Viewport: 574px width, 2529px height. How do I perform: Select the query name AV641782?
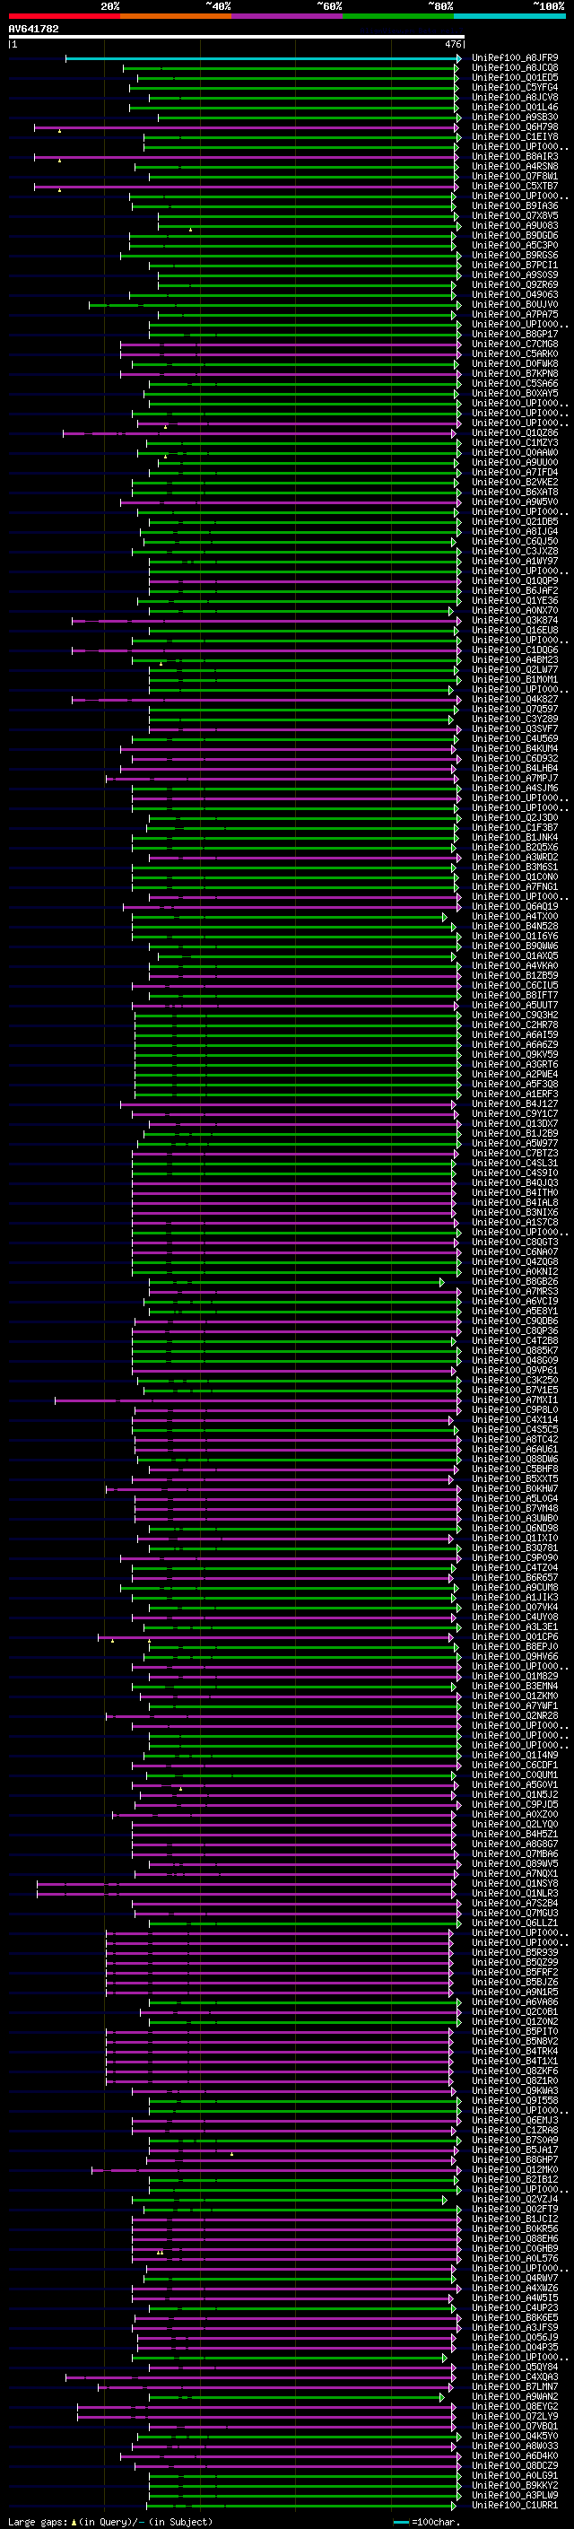33,29
